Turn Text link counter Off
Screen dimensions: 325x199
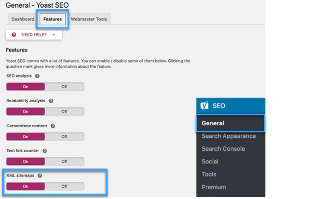tap(65, 161)
